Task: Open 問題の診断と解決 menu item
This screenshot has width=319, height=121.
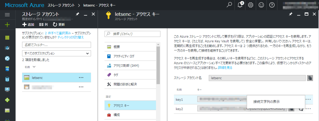Action: click(130, 84)
